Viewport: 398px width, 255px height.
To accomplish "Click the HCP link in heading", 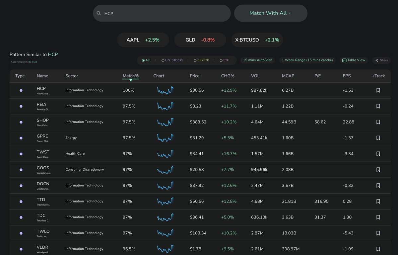I will (x=53, y=54).
